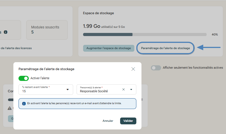Click Augmenter l'espace de stockage
The width and height of the screenshot is (226, 134).
click(x=109, y=48)
